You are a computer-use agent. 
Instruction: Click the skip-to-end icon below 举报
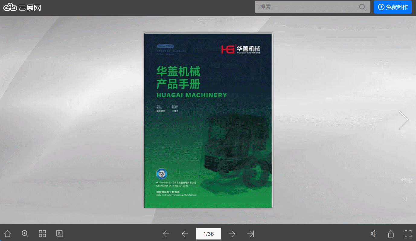click(405, 199)
